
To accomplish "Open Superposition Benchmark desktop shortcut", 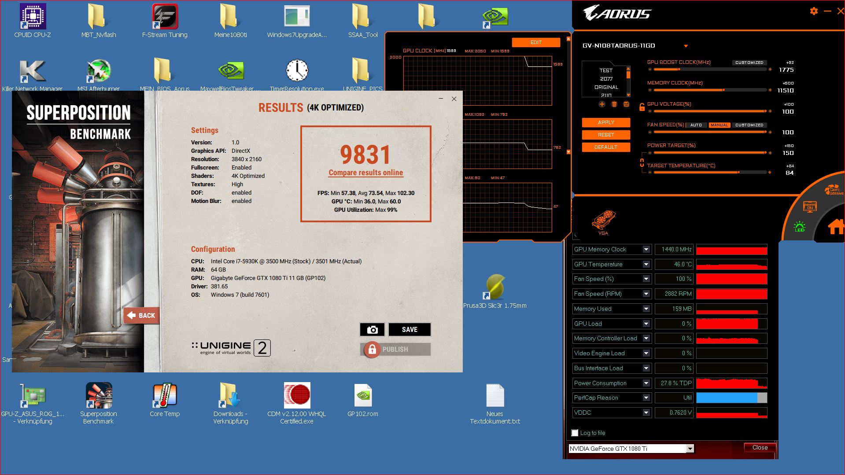I will pyautogui.click(x=99, y=403).
